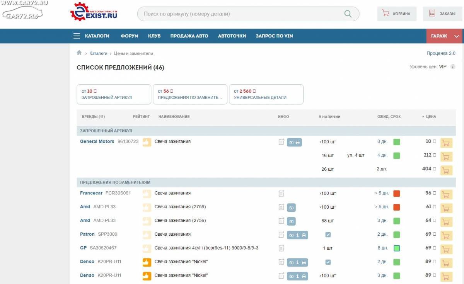
Task: Go to home via breadcrumb house icon
Action: (x=79, y=53)
